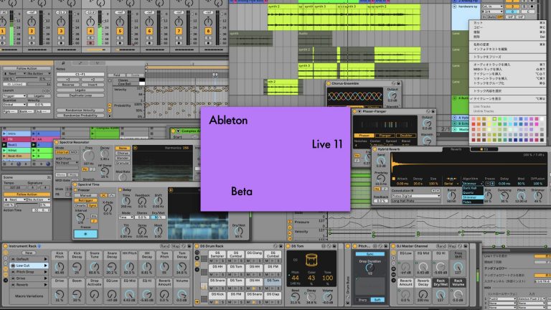The image size is (551, 310).
Task: Choose Tides algorithm option
Action: [473, 202]
